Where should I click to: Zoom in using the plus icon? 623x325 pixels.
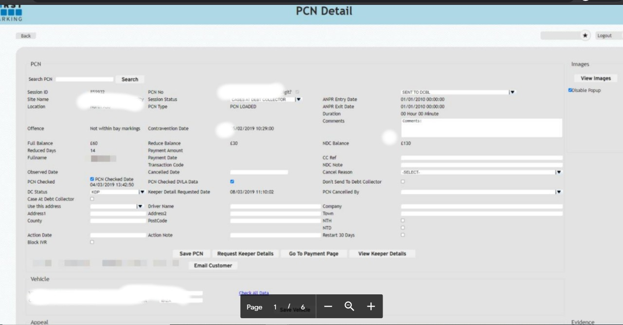[371, 307]
